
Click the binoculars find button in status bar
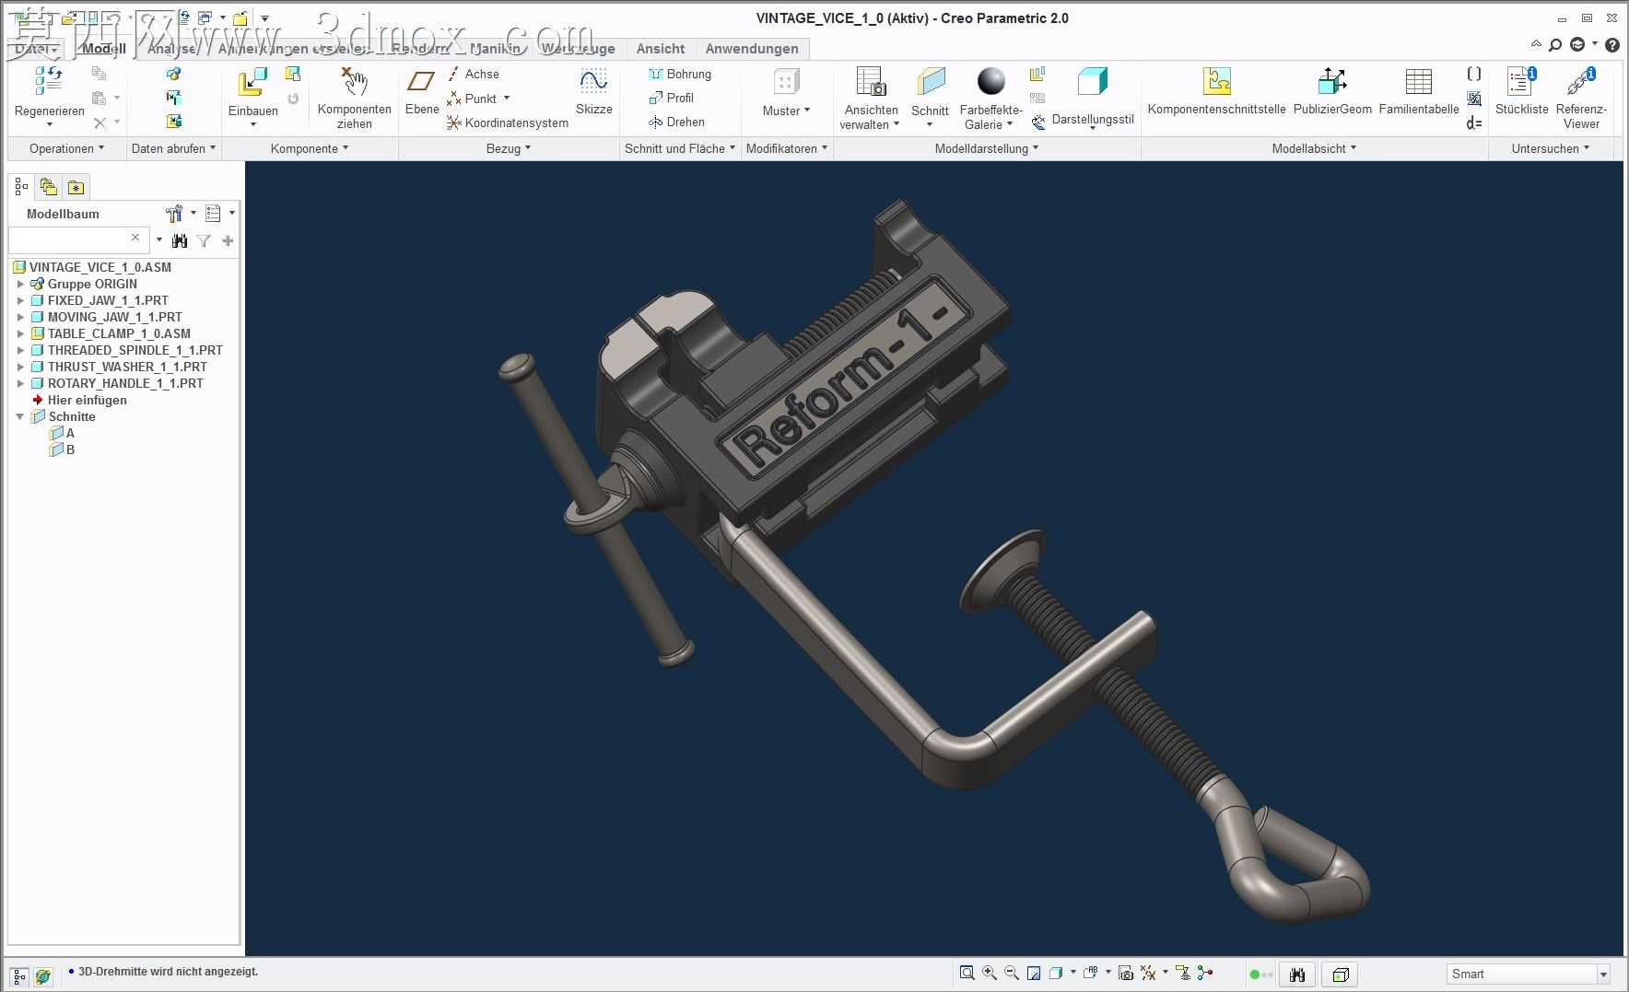click(x=1297, y=974)
